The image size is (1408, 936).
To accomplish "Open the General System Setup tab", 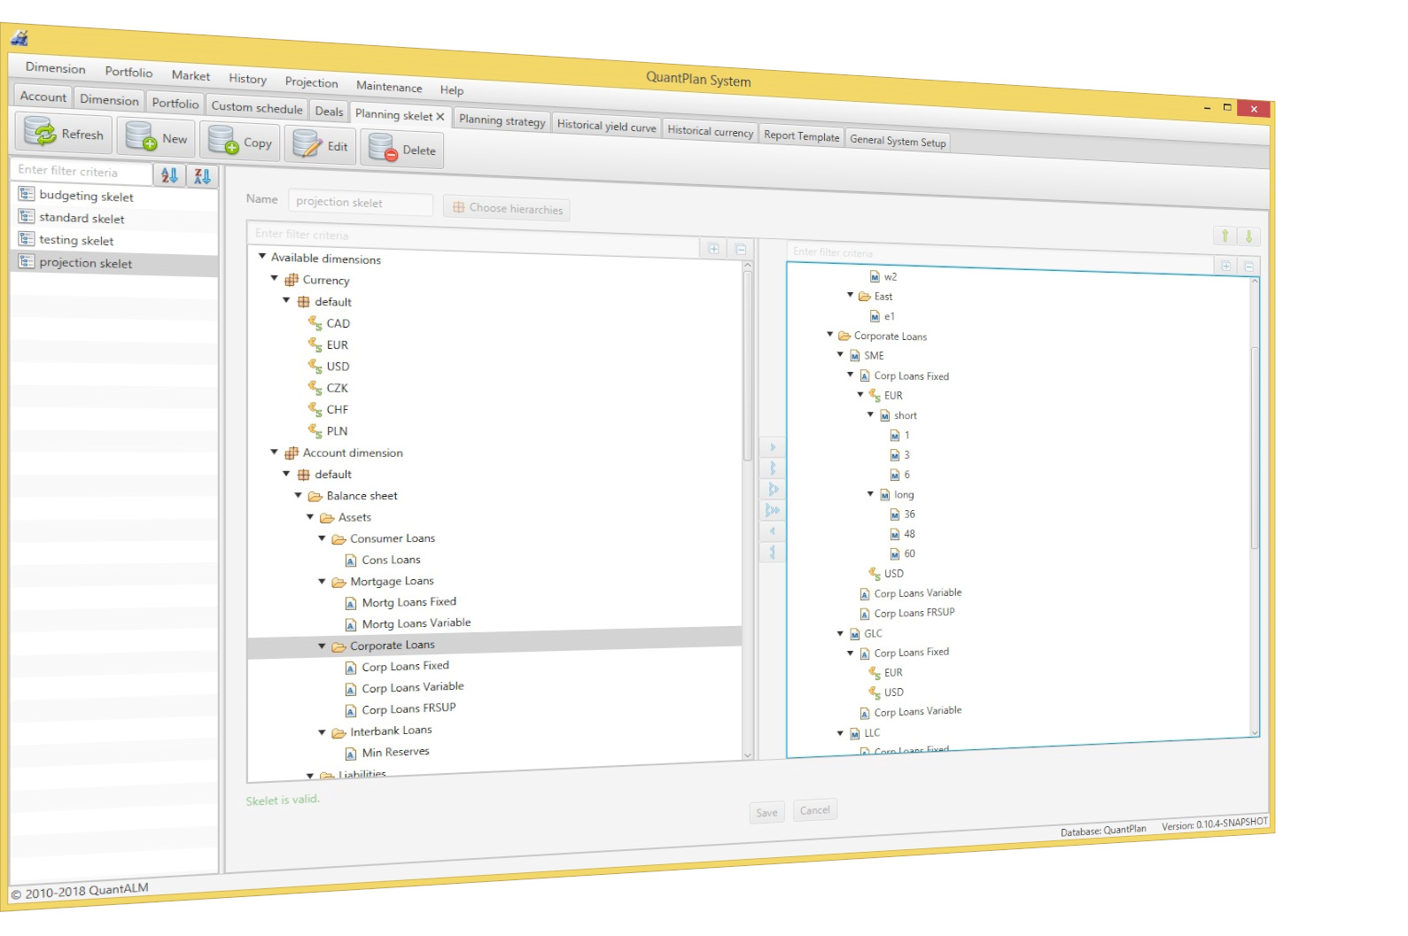I will pyautogui.click(x=898, y=140).
